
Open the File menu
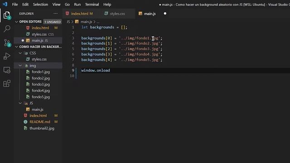click(15, 4)
